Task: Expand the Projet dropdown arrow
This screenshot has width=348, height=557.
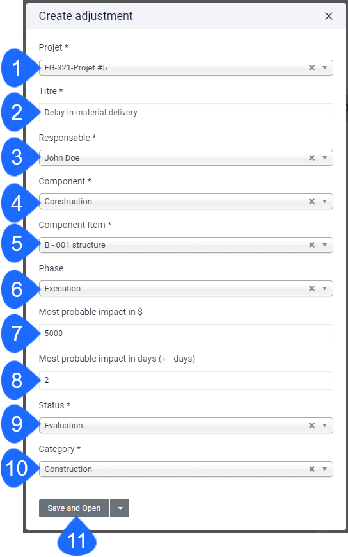Action: tap(324, 67)
